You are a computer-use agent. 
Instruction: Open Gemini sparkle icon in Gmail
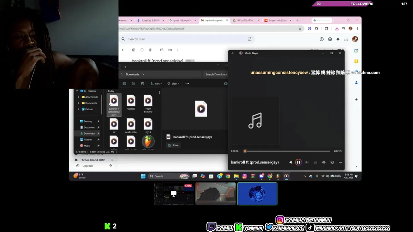338,39
